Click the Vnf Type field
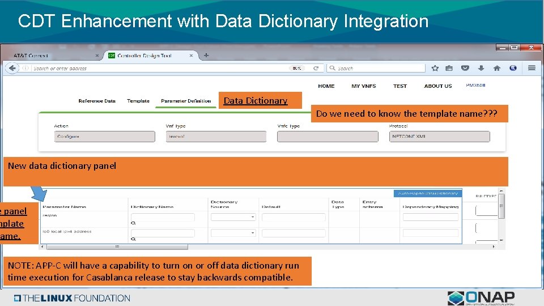The image size is (544, 306). tap(216, 137)
